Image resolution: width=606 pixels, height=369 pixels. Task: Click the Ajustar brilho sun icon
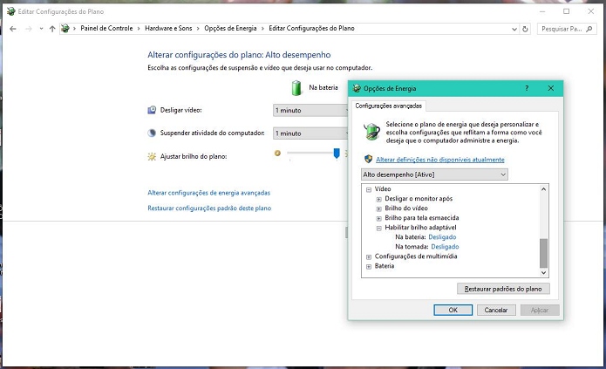coord(152,156)
